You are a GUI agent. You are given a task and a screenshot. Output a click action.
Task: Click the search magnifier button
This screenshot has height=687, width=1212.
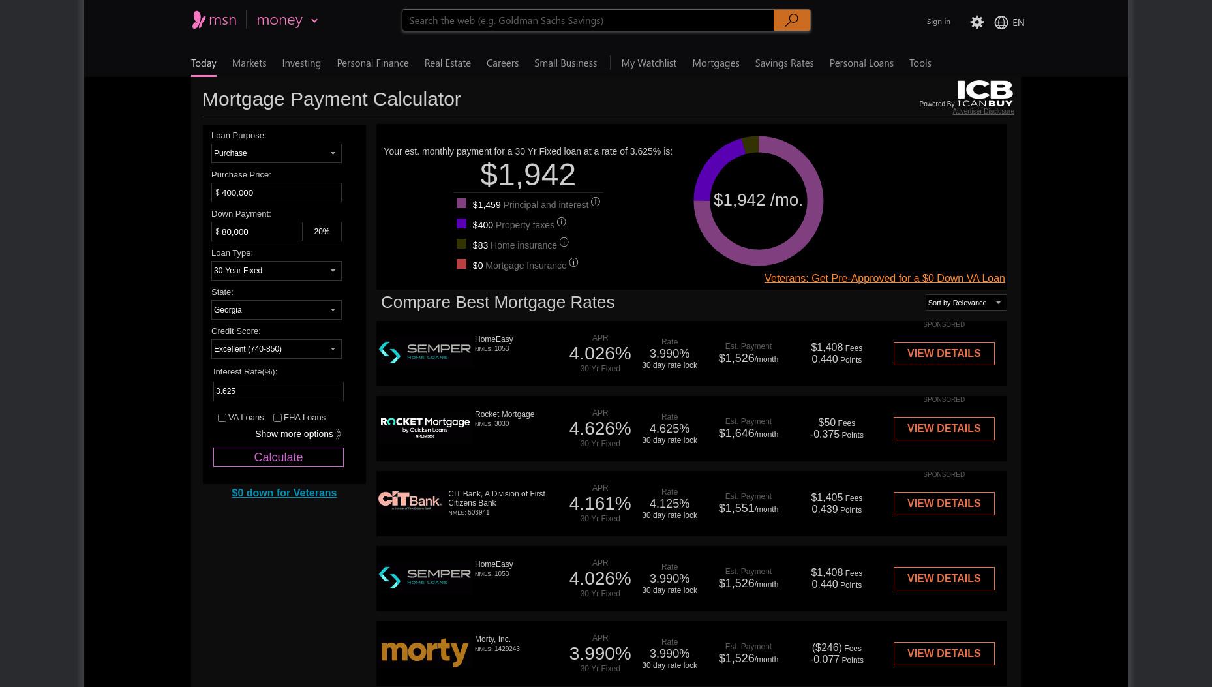pos(791,20)
